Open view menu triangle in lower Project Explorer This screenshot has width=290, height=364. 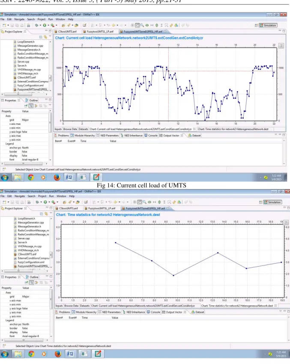[51, 214]
